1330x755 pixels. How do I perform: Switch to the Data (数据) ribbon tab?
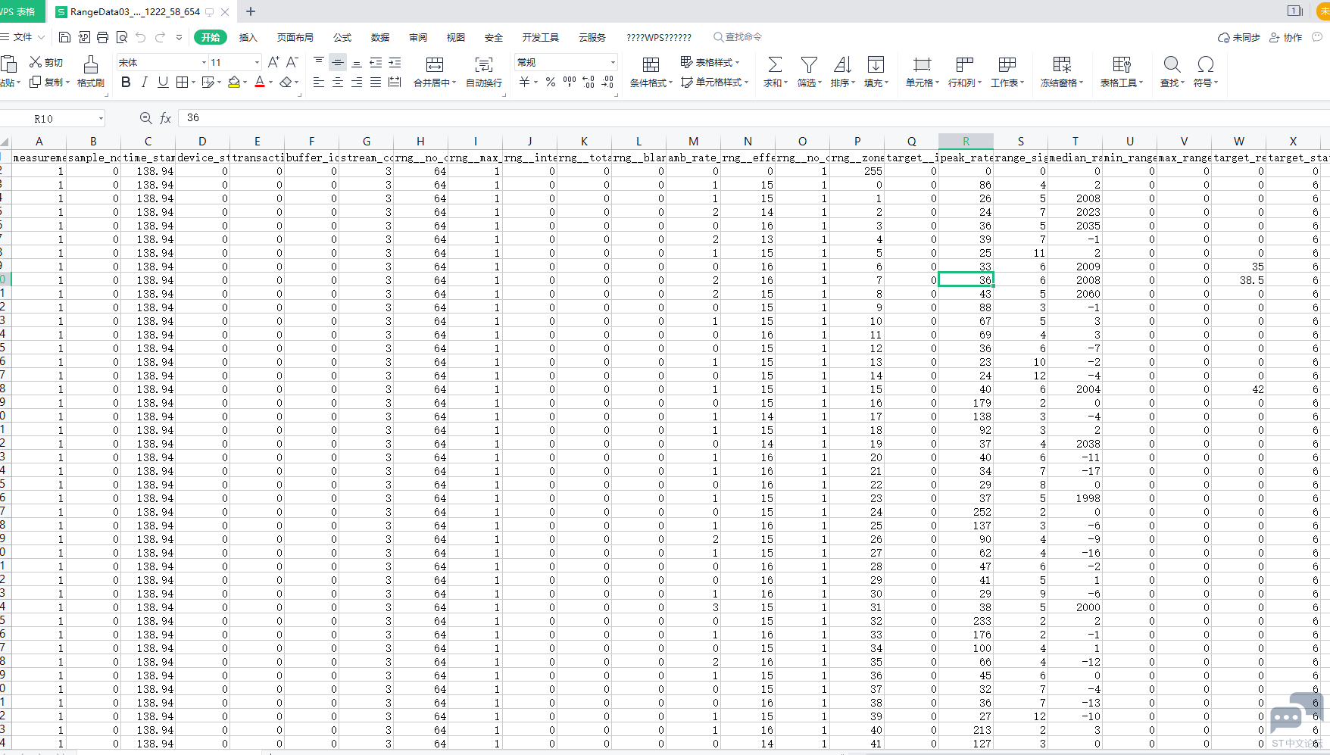pyautogui.click(x=379, y=37)
